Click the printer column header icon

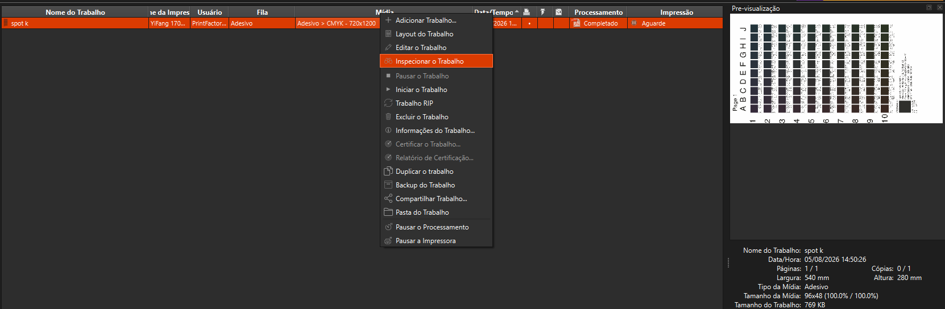click(527, 12)
